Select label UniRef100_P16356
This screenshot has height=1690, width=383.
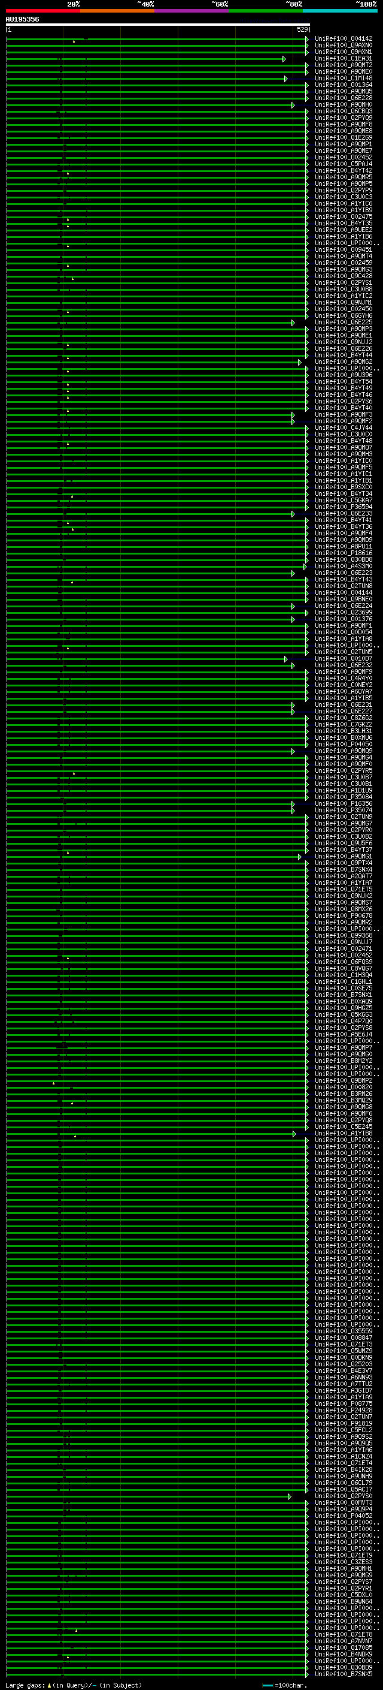coord(344,803)
